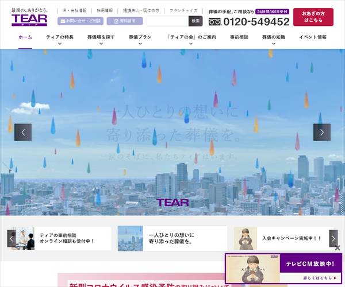Expand the chevron under 「ティアの会」のご案内
The width and height of the screenshot is (345, 287).
coord(191,44)
